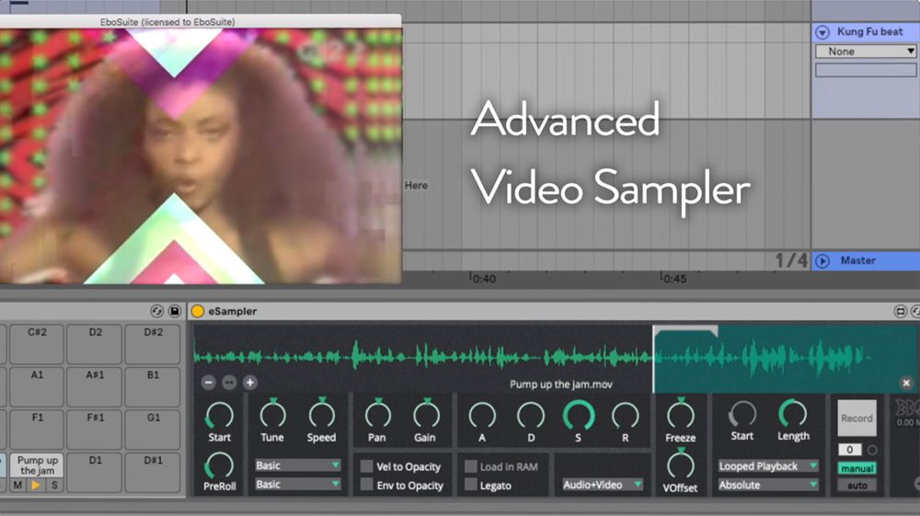Remove the loaded sample with the X icon

(x=906, y=383)
